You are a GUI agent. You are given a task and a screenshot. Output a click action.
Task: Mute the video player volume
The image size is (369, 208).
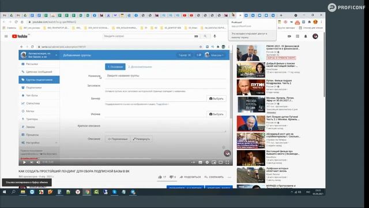coord(39,162)
